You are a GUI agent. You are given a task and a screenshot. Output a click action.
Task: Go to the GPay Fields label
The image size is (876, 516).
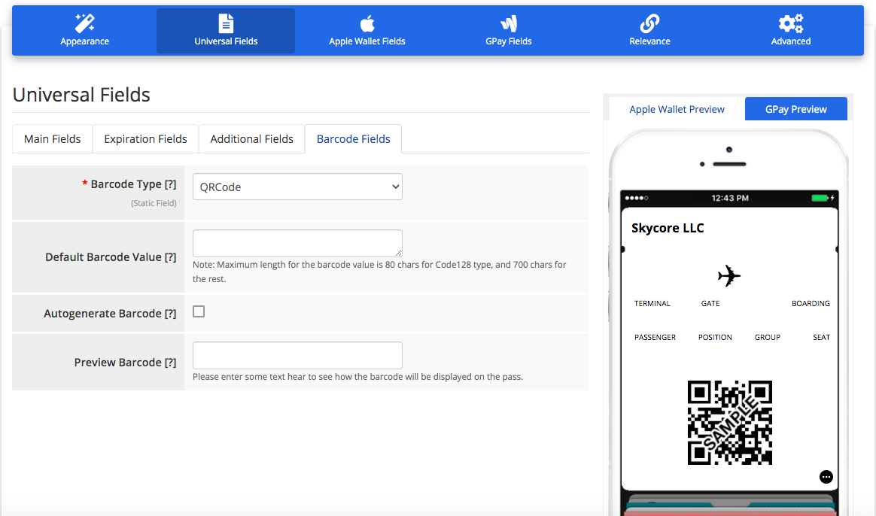(x=509, y=41)
